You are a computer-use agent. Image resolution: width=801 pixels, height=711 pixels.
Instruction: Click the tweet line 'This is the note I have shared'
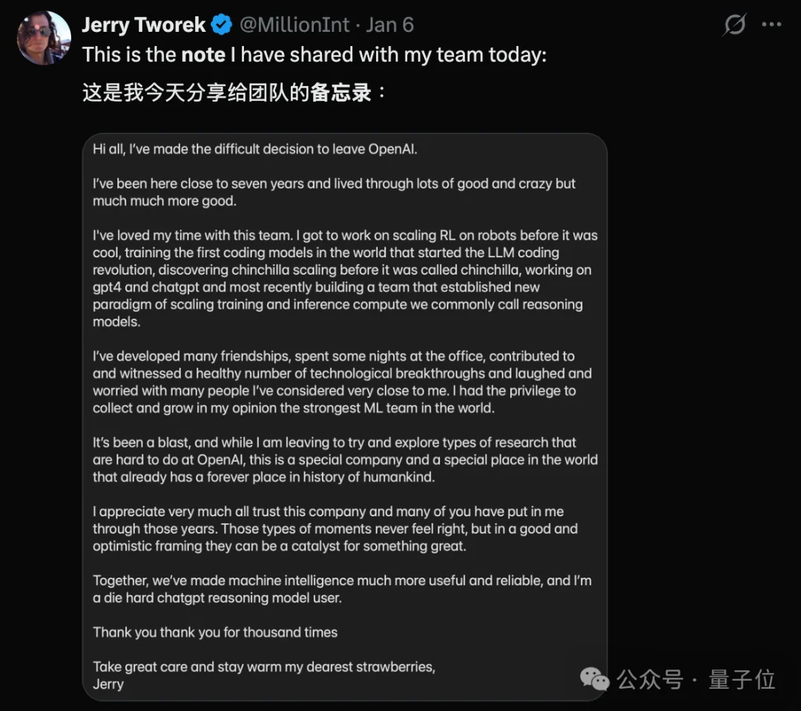pyautogui.click(x=314, y=55)
